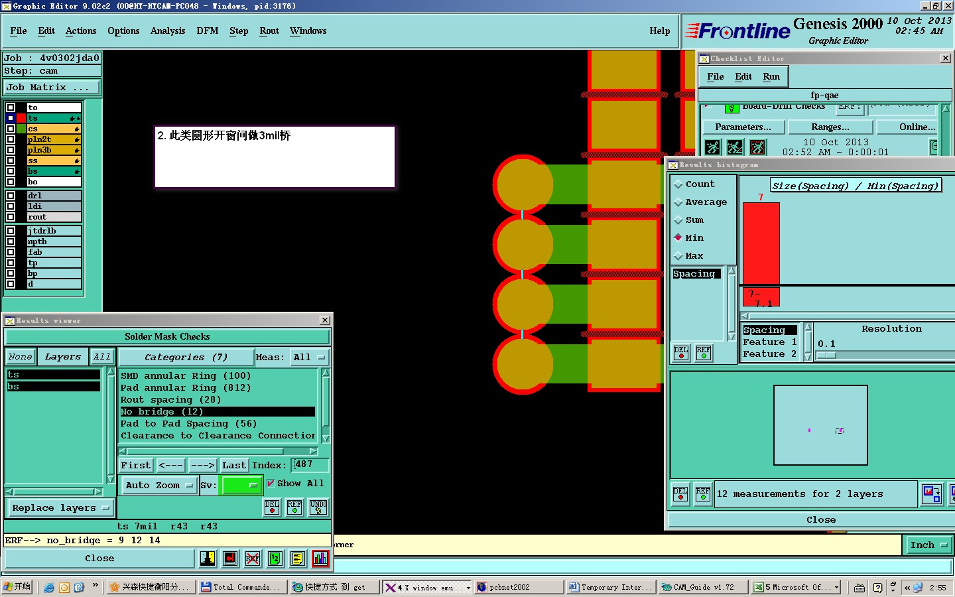
Task: Open dropdown arrow on Microsoft Office taskbar group
Action: [x=836, y=588]
